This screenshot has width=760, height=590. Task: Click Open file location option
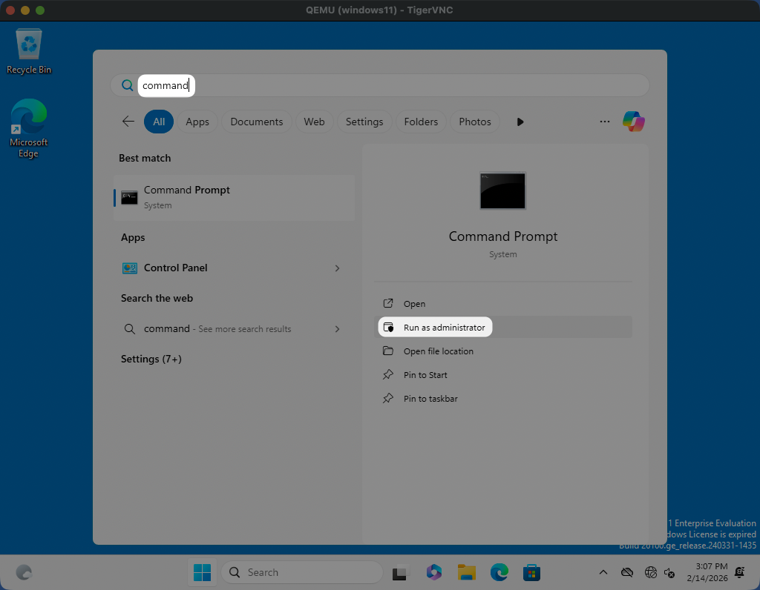pyautogui.click(x=438, y=351)
